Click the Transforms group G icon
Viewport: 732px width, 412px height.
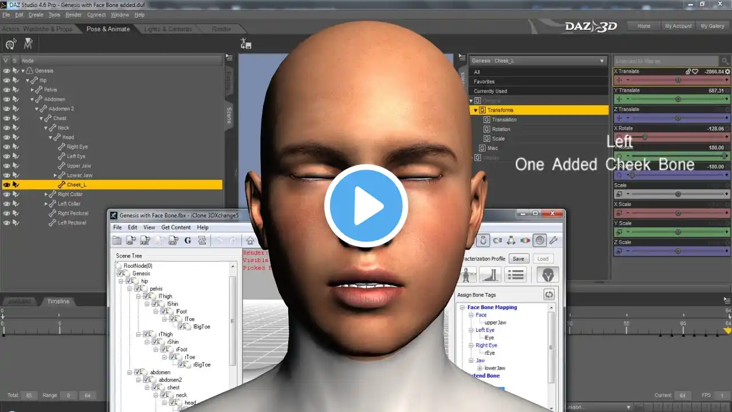(482, 110)
